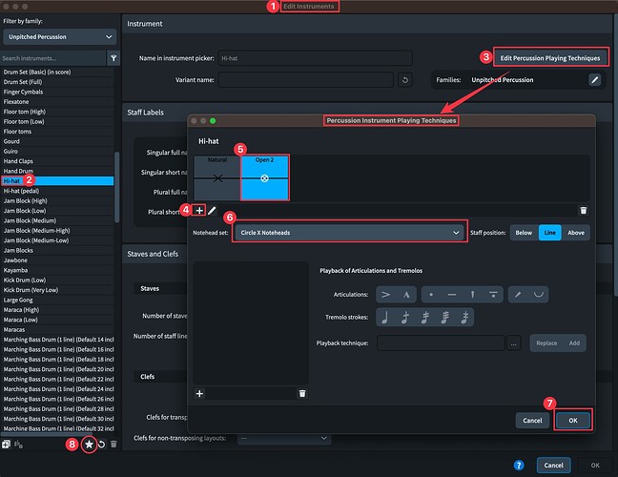The width and height of the screenshot is (618, 477).
Task: Select one tremolo stroke
Action: click(x=404, y=318)
